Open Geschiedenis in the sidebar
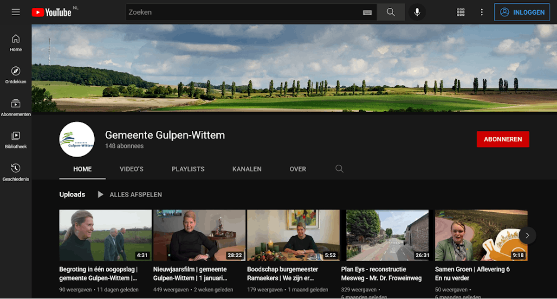Image resolution: width=557 pixels, height=299 pixels. pyautogui.click(x=16, y=172)
